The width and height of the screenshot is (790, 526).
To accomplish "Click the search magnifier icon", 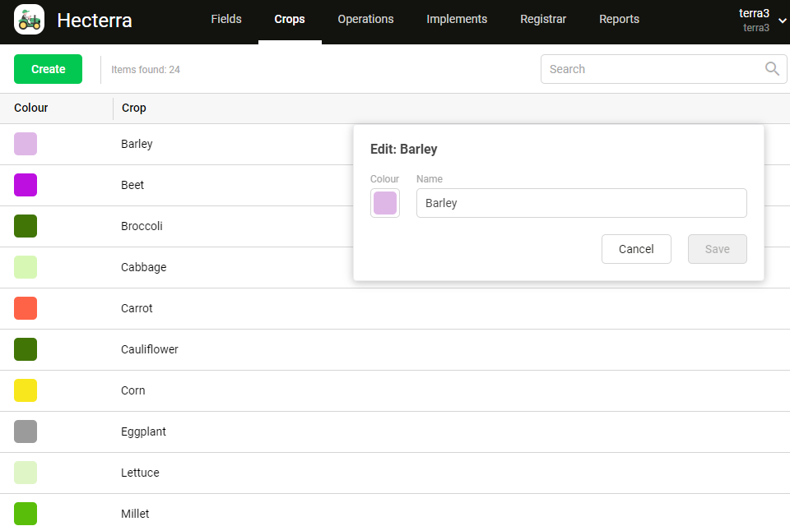I will (771, 69).
